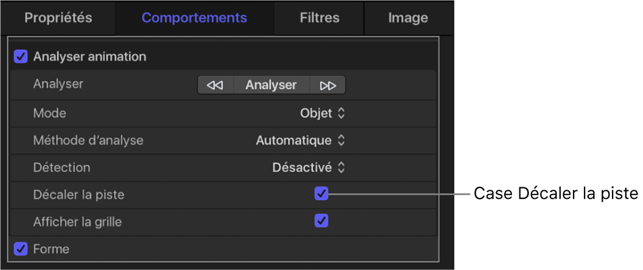
Task: Select the Comportements tab
Action: point(194,18)
